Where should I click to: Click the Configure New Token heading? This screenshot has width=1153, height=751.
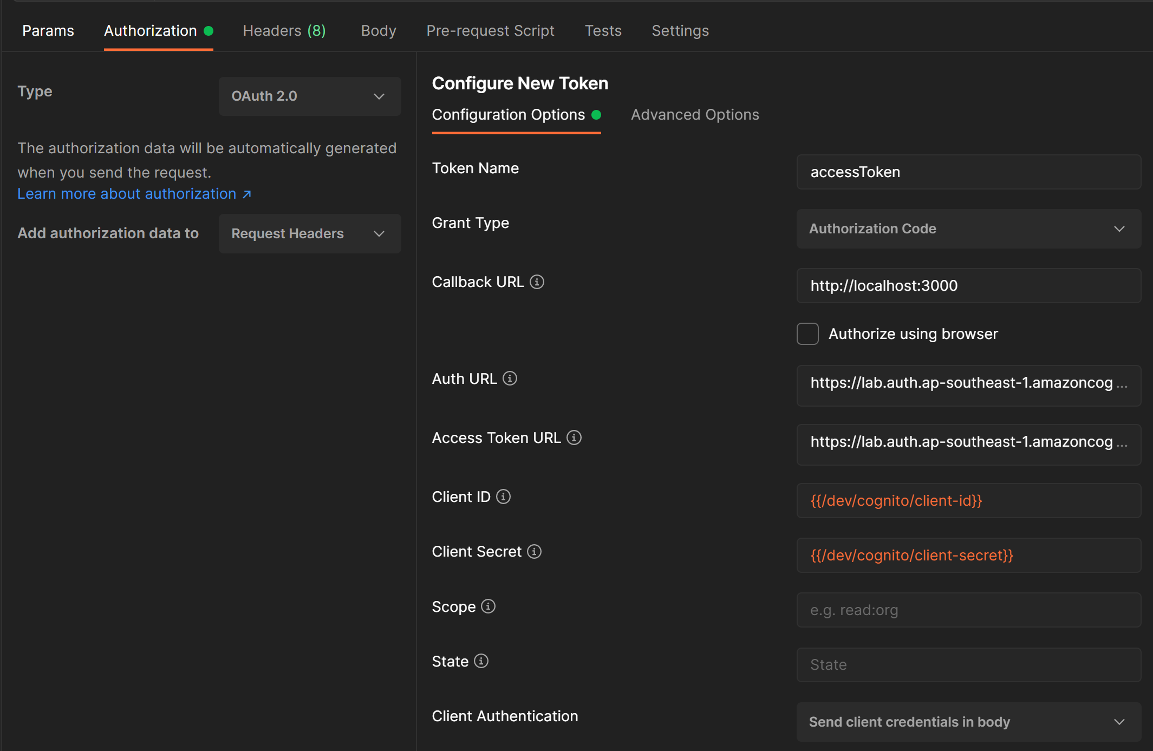pos(520,83)
